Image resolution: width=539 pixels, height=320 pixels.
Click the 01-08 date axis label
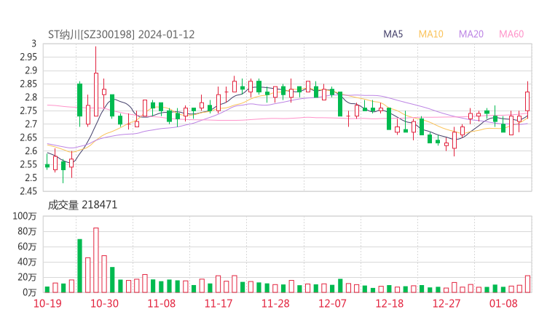click(503, 303)
